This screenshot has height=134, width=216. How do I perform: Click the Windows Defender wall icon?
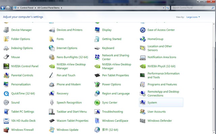click(142, 121)
